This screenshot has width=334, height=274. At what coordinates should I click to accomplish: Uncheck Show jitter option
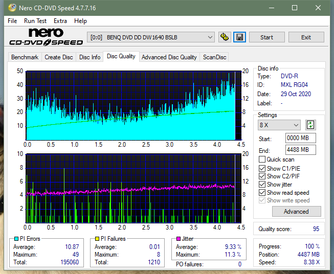pos(262,185)
